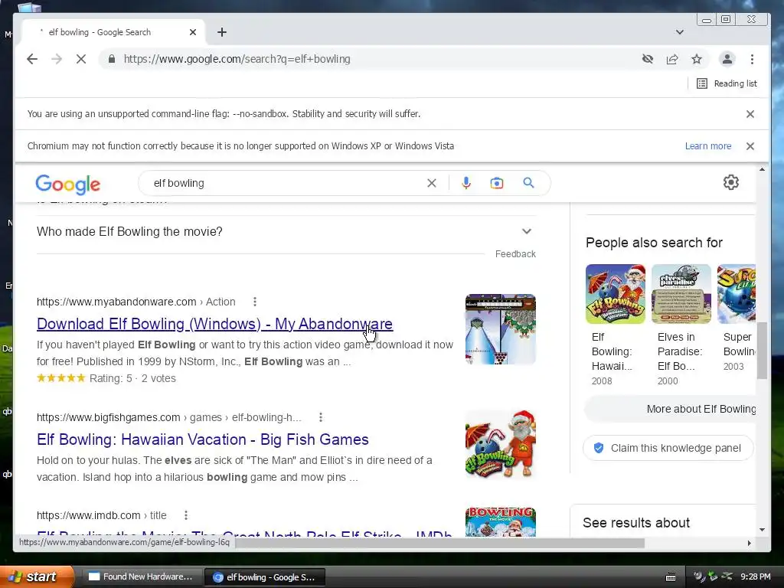The width and height of the screenshot is (784, 588).
Task: Close the elf bowling Google Search tab
Action: (x=193, y=32)
